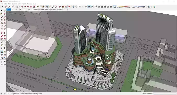
Task: Switch to the Scene 10 tab
Action: pyautogui.click(x=47, y=10)
